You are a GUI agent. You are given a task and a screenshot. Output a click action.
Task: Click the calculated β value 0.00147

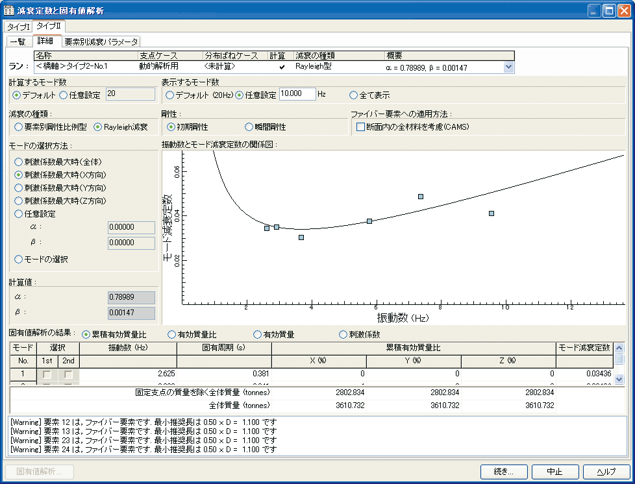pyautogui.click(x=131, y=313)
